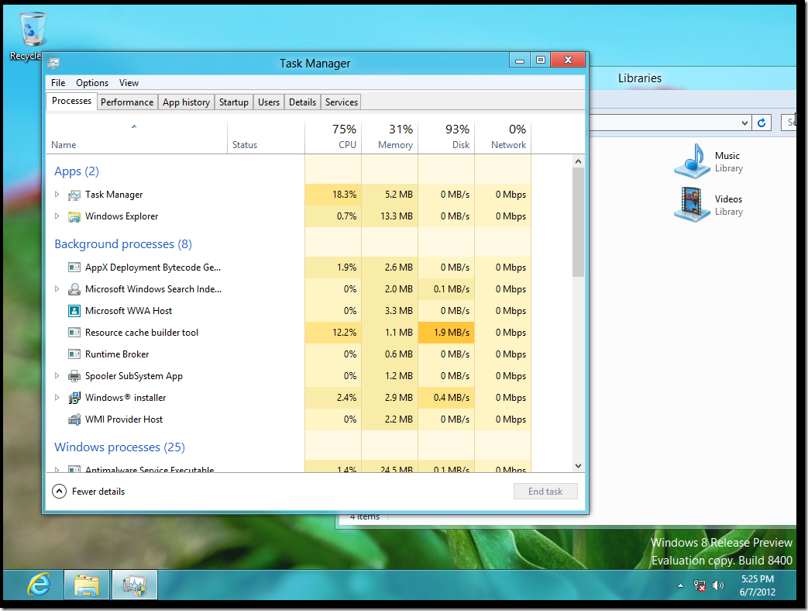
Task: Minimize the Task Manager window
Action: (520, 60)
